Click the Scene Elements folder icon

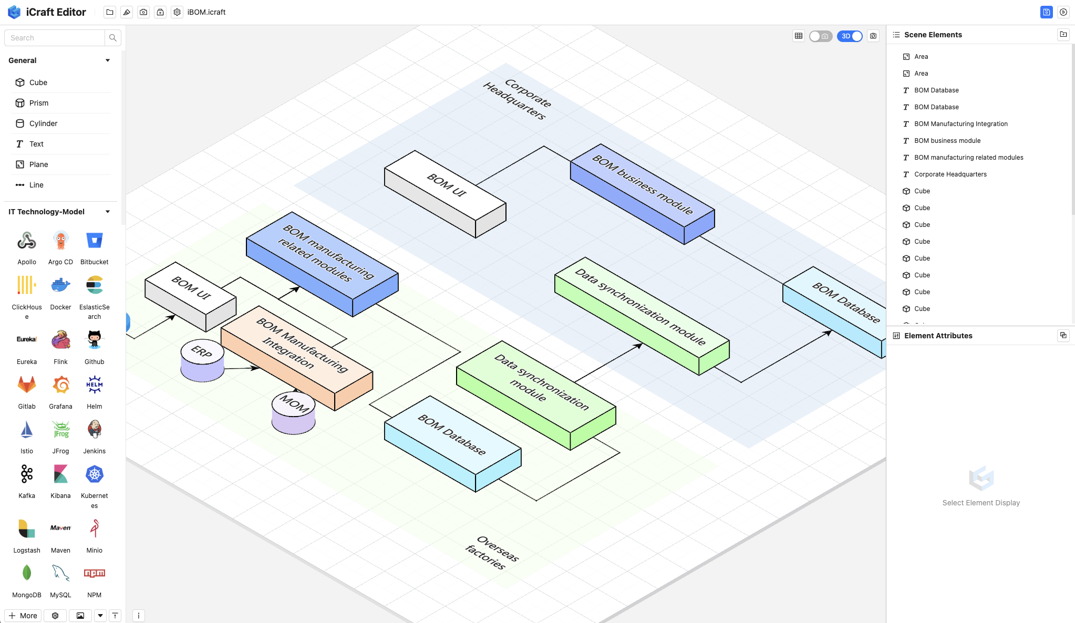(1063, 34)
